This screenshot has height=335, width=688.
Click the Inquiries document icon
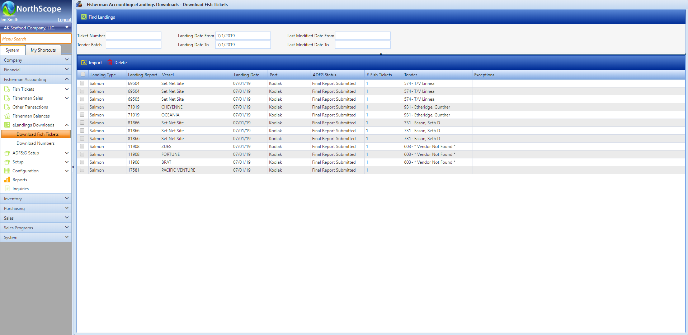pyautogui.click(x=7, y=189)
